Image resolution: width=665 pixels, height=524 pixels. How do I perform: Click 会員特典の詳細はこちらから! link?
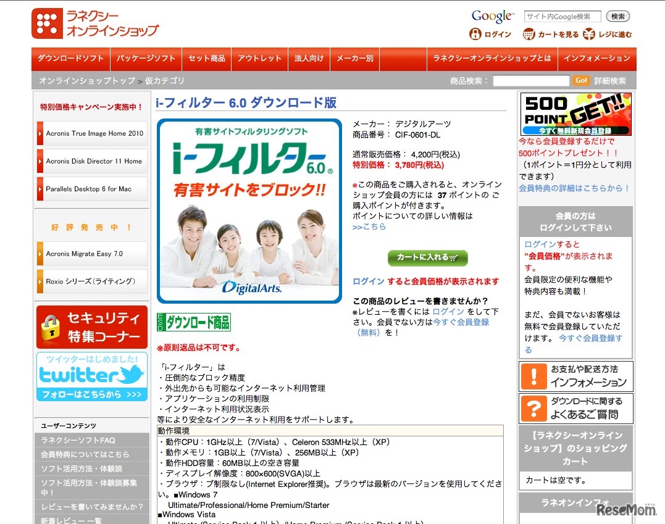[x=574, y=188]
